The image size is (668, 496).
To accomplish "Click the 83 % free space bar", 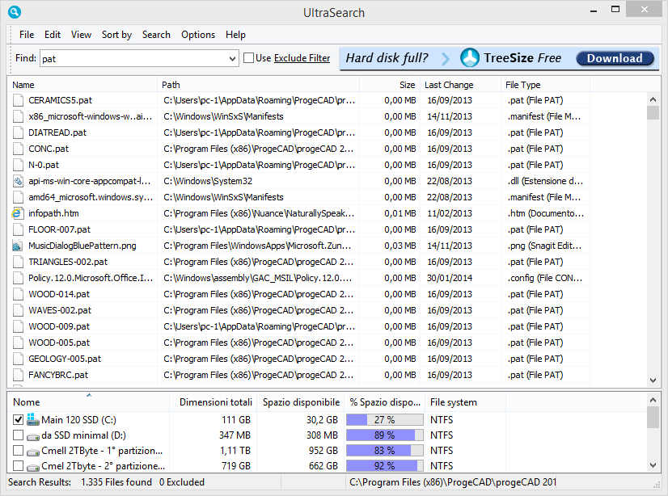I will click(385, 451).
